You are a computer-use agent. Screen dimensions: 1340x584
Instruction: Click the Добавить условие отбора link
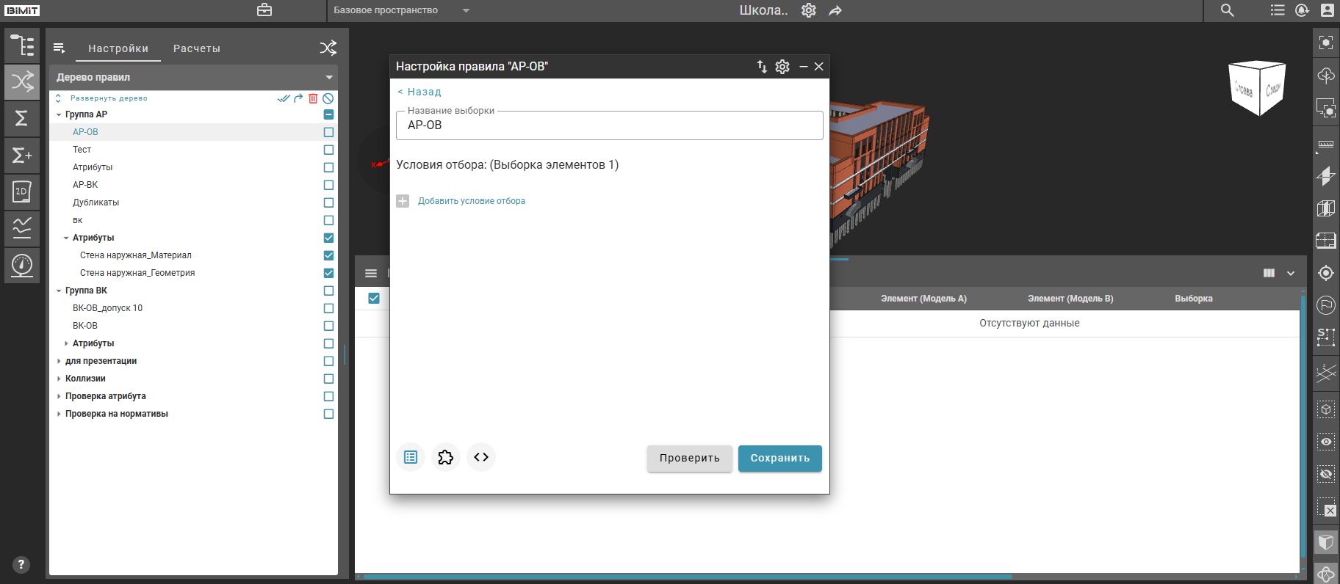471,201
